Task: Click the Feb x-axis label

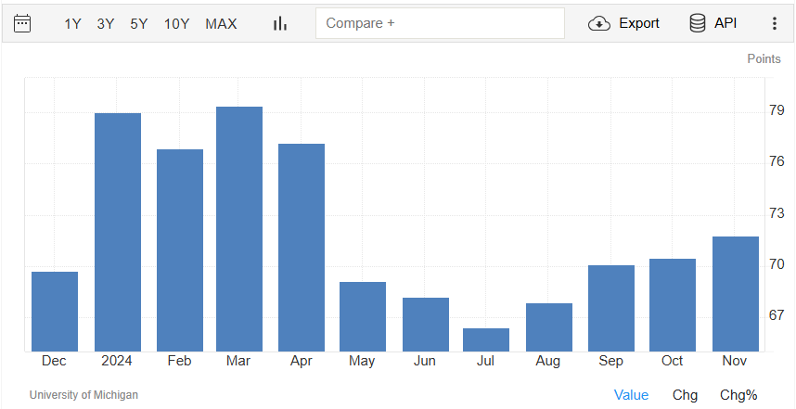Action: (179, 361)
